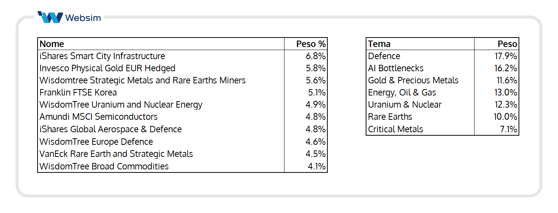Select WisdomTree Broad Commodities row

point(182,166)
